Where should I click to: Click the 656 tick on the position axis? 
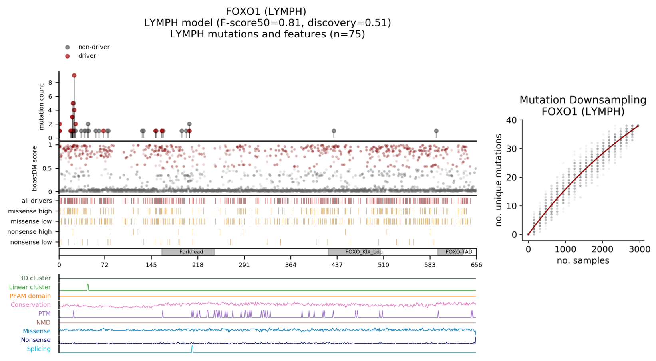pos(476,265)
